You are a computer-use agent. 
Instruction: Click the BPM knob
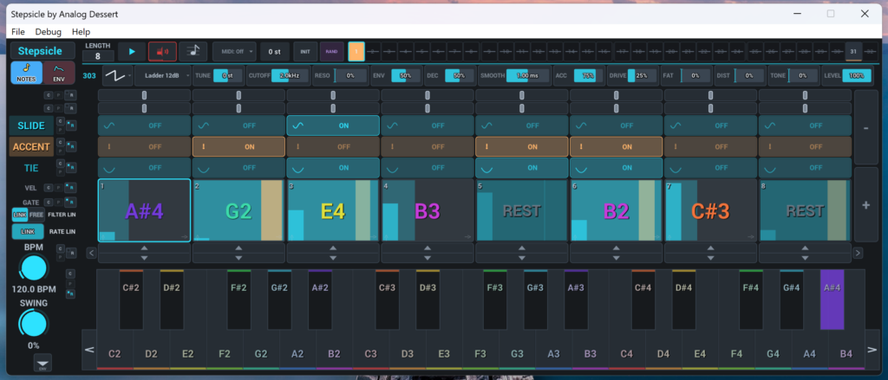[x=34, y=268]
